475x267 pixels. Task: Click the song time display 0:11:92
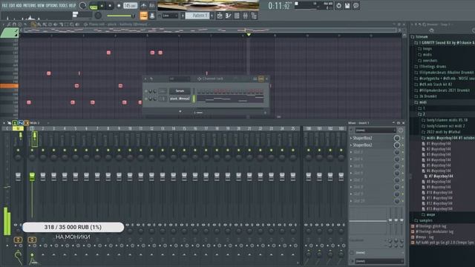click(x=279, y=6)
